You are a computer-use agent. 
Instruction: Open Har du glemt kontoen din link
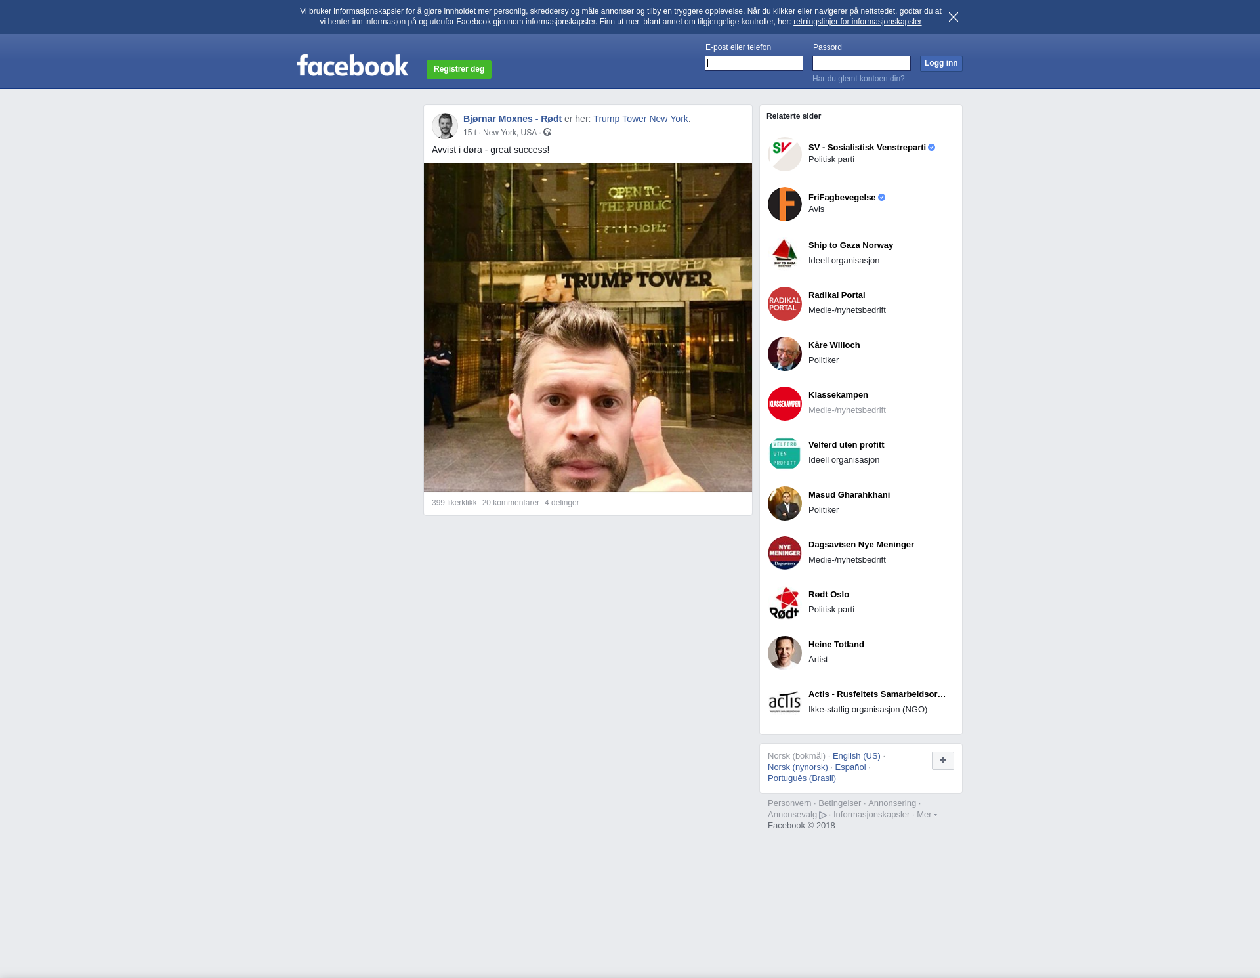coord(858,79)
